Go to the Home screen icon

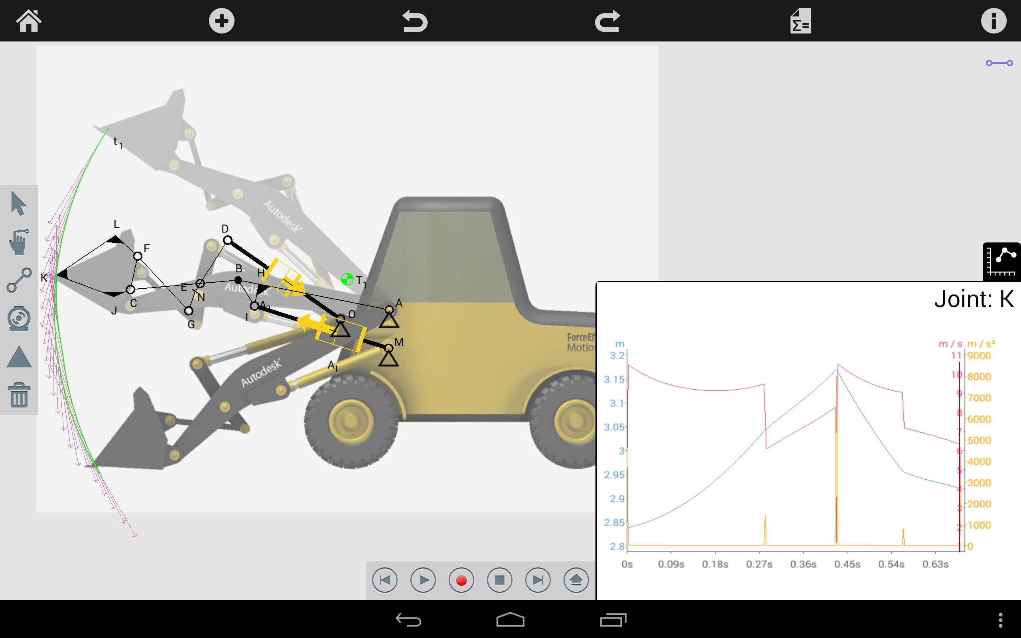pyautogui.click(x=29, y=21)
